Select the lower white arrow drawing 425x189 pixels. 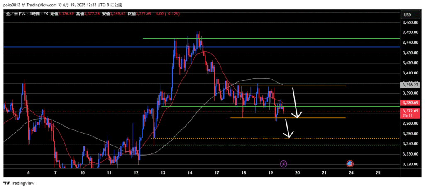288,129
